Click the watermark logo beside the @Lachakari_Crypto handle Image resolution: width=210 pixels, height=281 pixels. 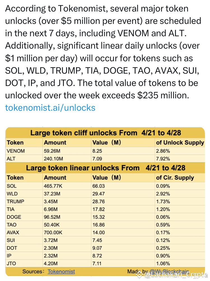[140, 275]
